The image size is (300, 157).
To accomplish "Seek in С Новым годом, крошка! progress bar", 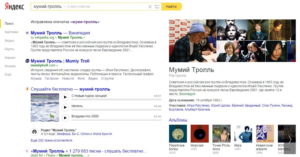I will click(x=116, y=100).
